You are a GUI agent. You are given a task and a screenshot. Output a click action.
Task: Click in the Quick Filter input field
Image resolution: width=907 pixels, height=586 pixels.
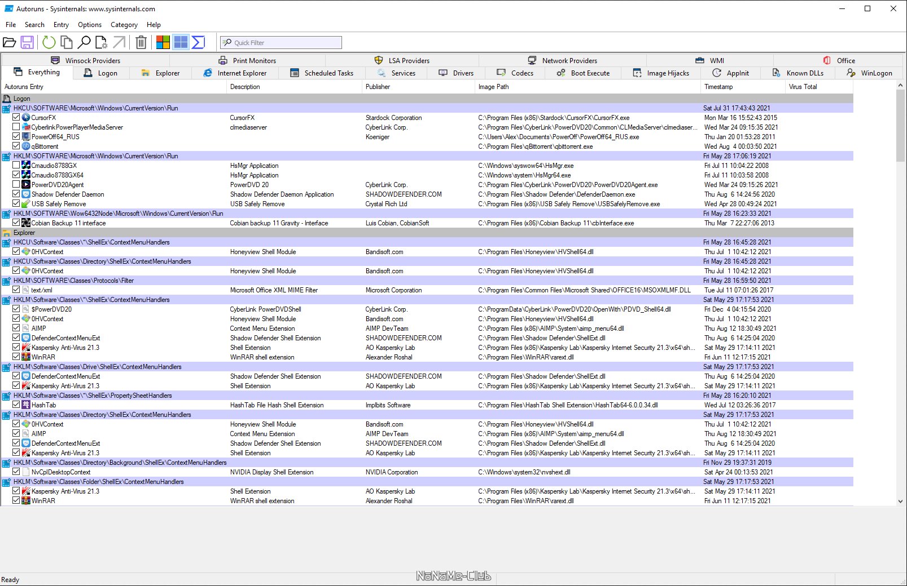(x=281, y=43)
